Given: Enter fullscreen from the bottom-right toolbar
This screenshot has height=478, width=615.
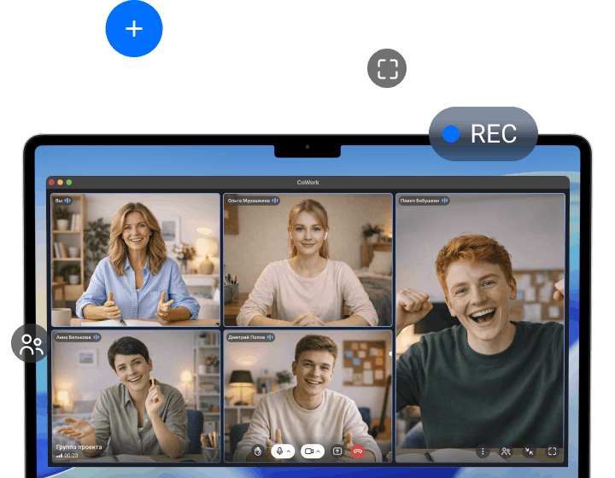Looking at the screenshot, I should click(552, 451).
